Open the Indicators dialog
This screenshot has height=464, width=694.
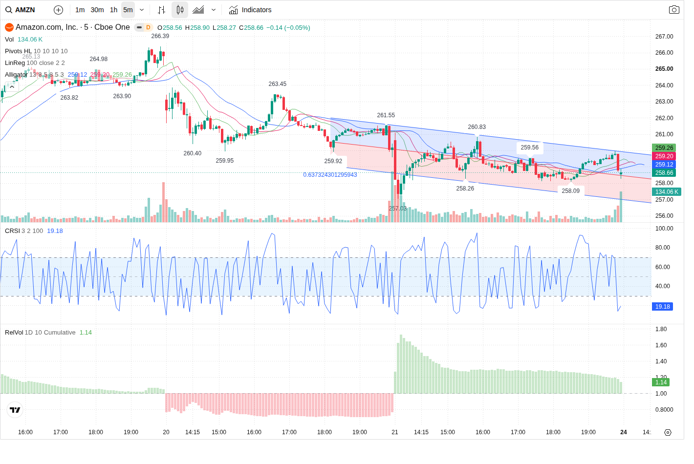(x=250, y=10)
